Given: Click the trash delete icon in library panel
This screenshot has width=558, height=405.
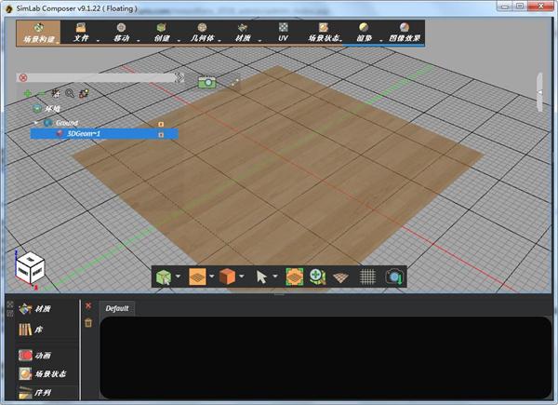Looking at the screenshot, I should [x=88, y=322].
